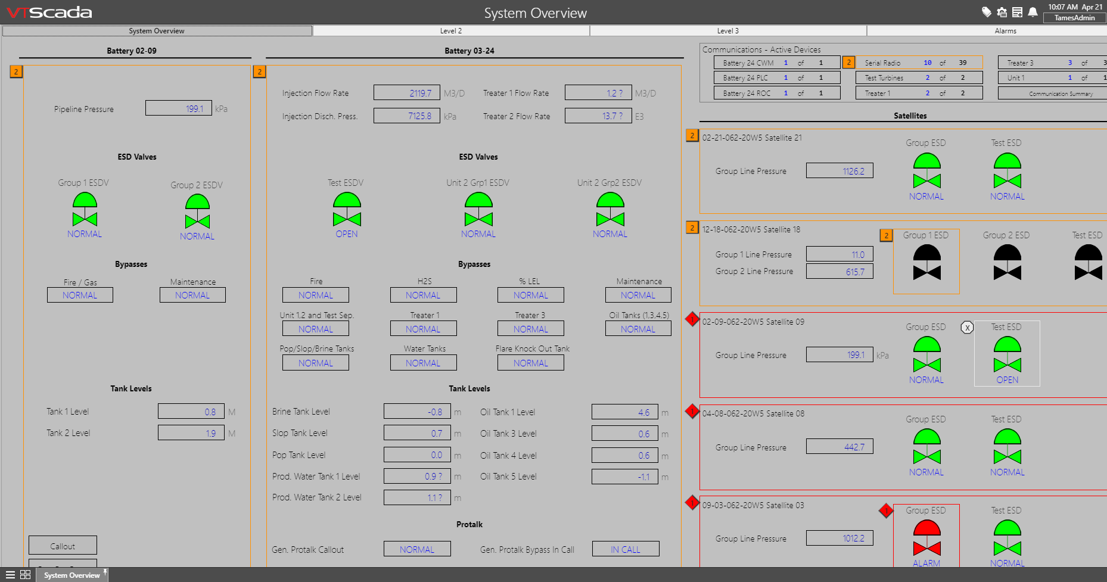The width and height of the screenshot is (1107, 582).
Task: Click the Satellite 03 Group ESD alarm valve
Action: pyautogui.click(x=926, y=538)
